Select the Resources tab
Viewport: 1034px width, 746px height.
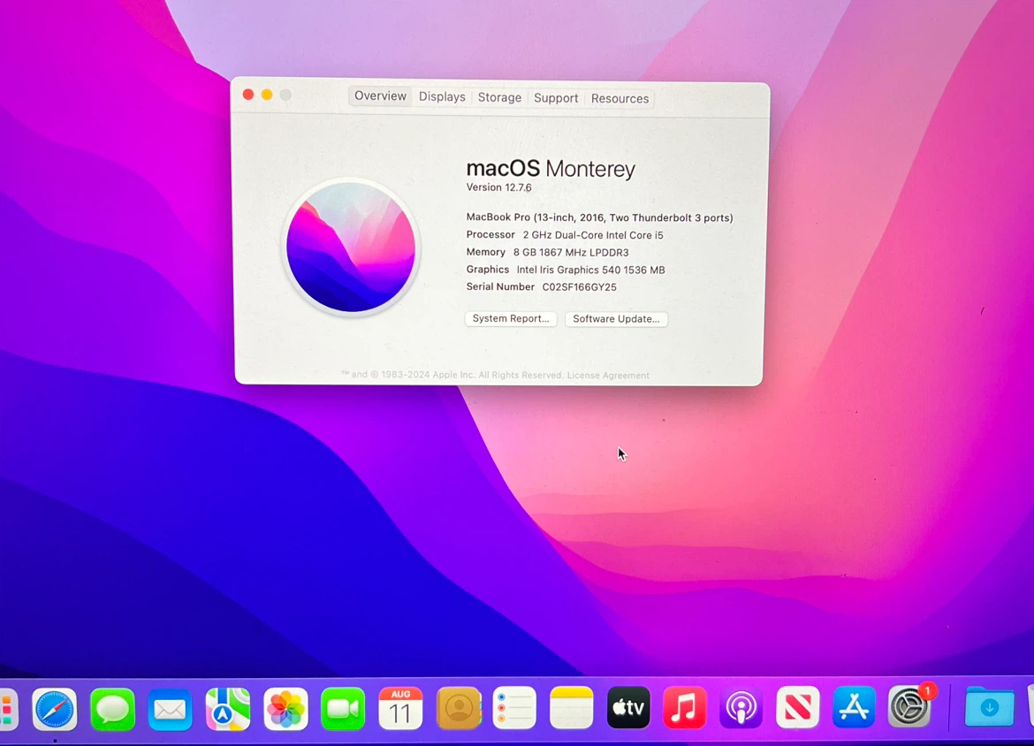coord(620,98)
